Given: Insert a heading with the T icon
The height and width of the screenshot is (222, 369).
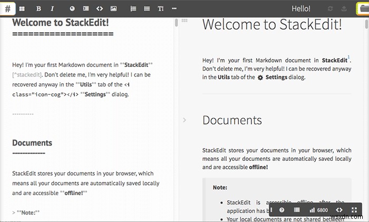Looking at the screenshot, I should tap(160, 9).
